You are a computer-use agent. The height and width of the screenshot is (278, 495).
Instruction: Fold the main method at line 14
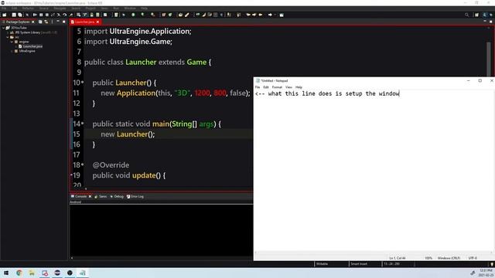pyautogui.click(x=83, y=124)
